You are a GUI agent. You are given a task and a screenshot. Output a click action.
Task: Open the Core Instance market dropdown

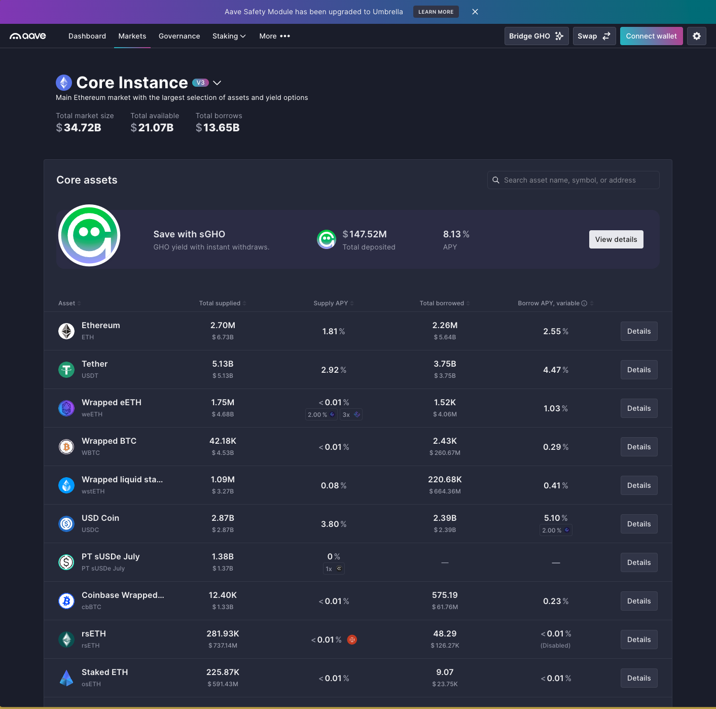tap(217, 83)
